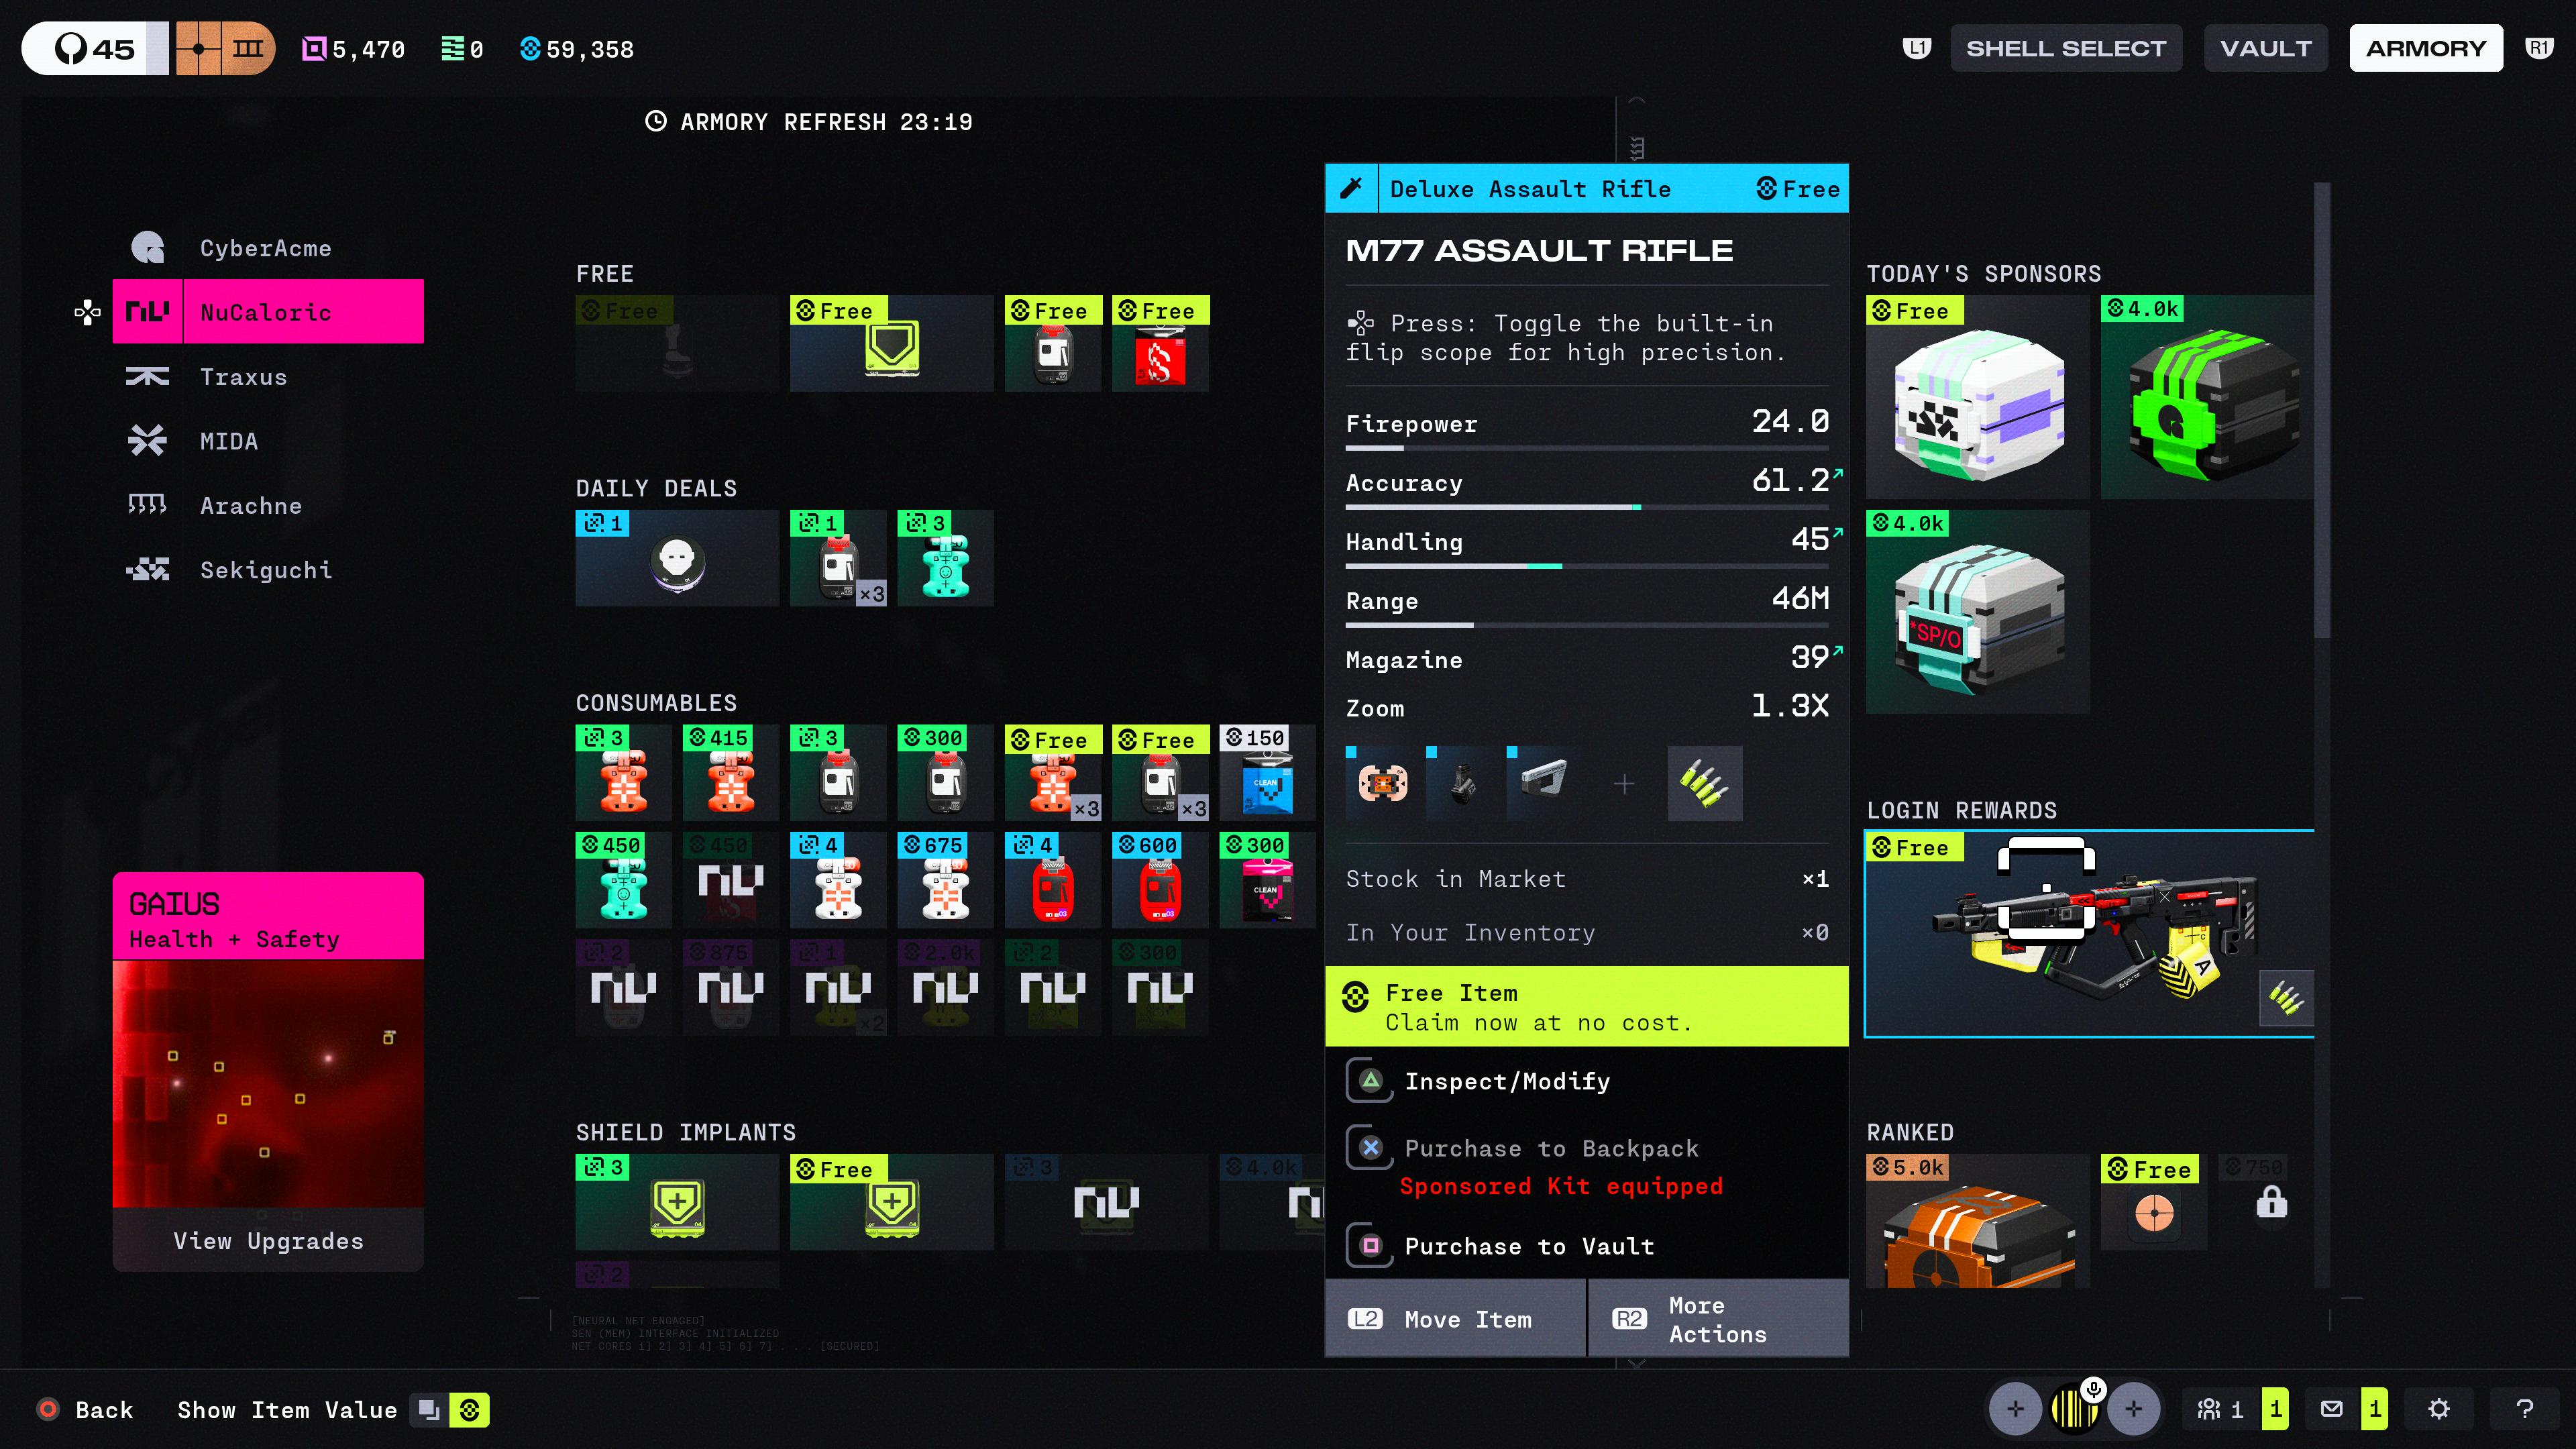Select the NuCaloric faction entry
Image resolution: width=2576 pixels, height=1449 pixels.
(268, 312)
